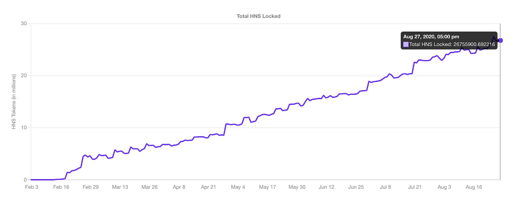Click the x-axis label 'Jul 8'
This screenshot has height=206, width=513.
(x=385, y=187)
